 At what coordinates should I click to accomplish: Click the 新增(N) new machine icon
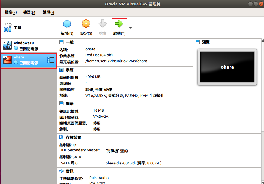pos(67,24)
